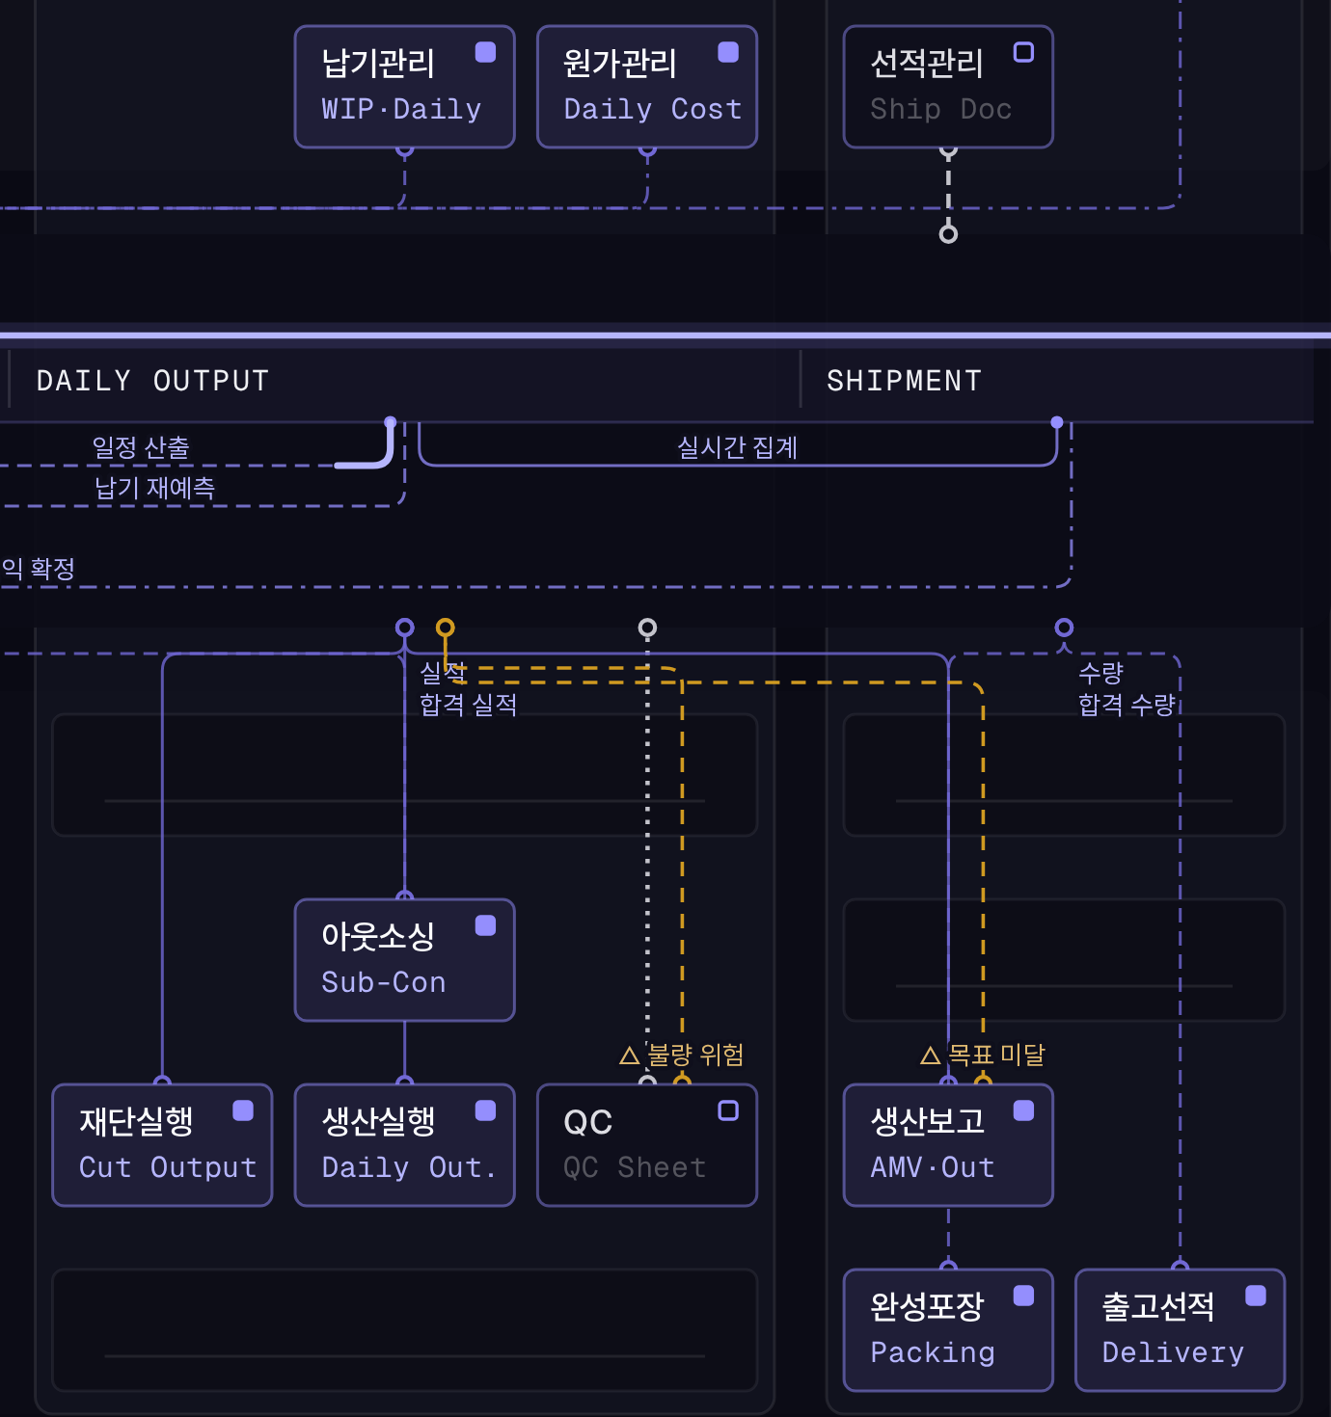This screenshot has width=1331, height=1417.
Task: Open the 납기관리 WIP·Daily node
Action: point(404,87)
